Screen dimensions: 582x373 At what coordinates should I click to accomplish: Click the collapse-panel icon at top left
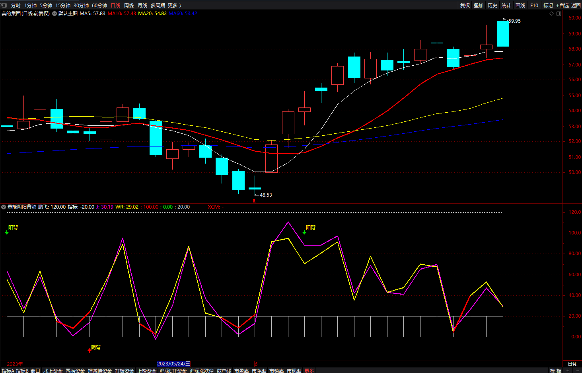click(x=4, y=5)
